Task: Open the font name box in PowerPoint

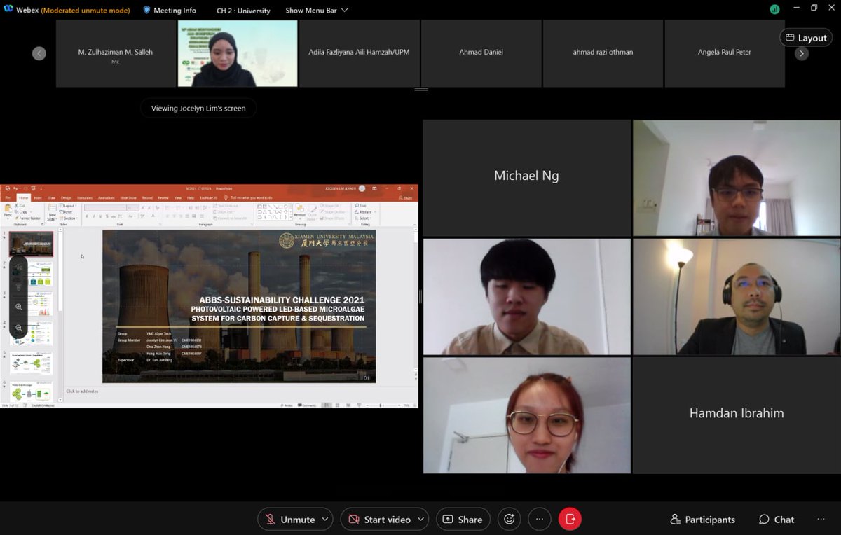Action: [105, 208]
